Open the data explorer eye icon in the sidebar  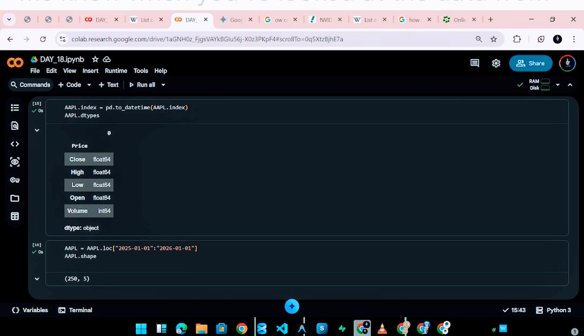[x=15, y=162]
